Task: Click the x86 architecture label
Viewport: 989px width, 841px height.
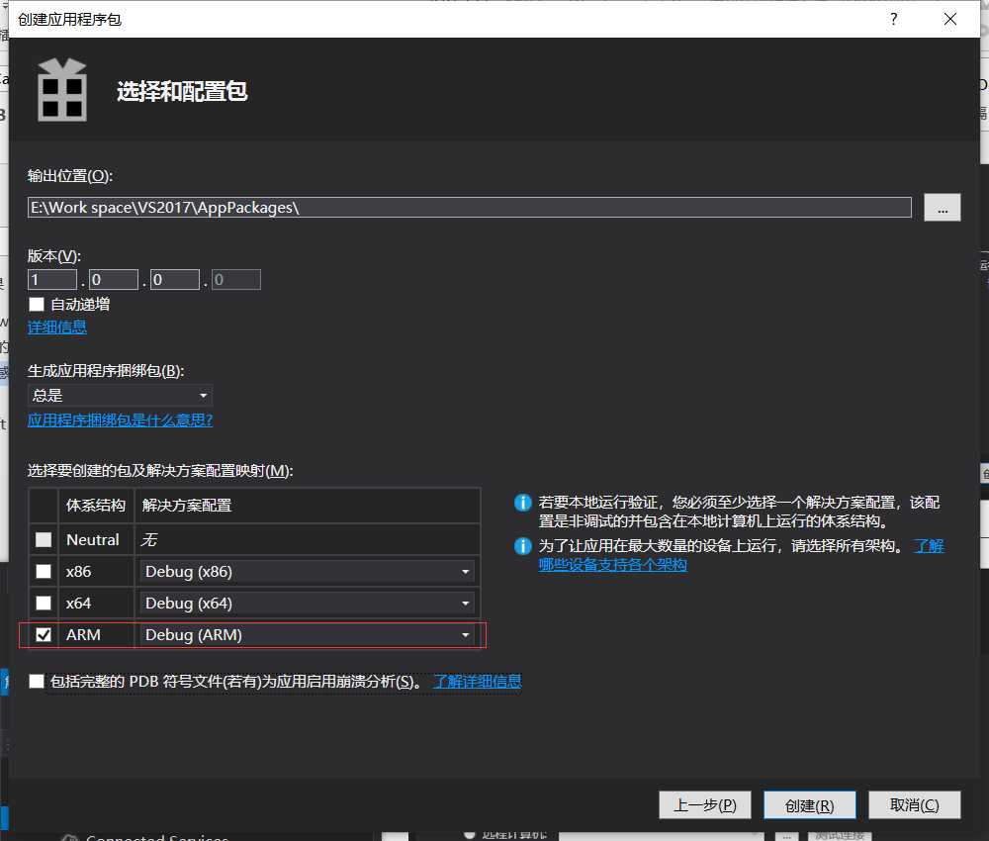Action: [x=79, y=571]
